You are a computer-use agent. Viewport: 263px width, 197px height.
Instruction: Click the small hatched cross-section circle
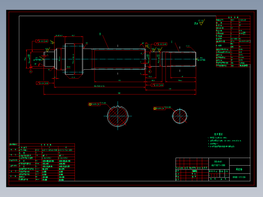click(180, 116)
